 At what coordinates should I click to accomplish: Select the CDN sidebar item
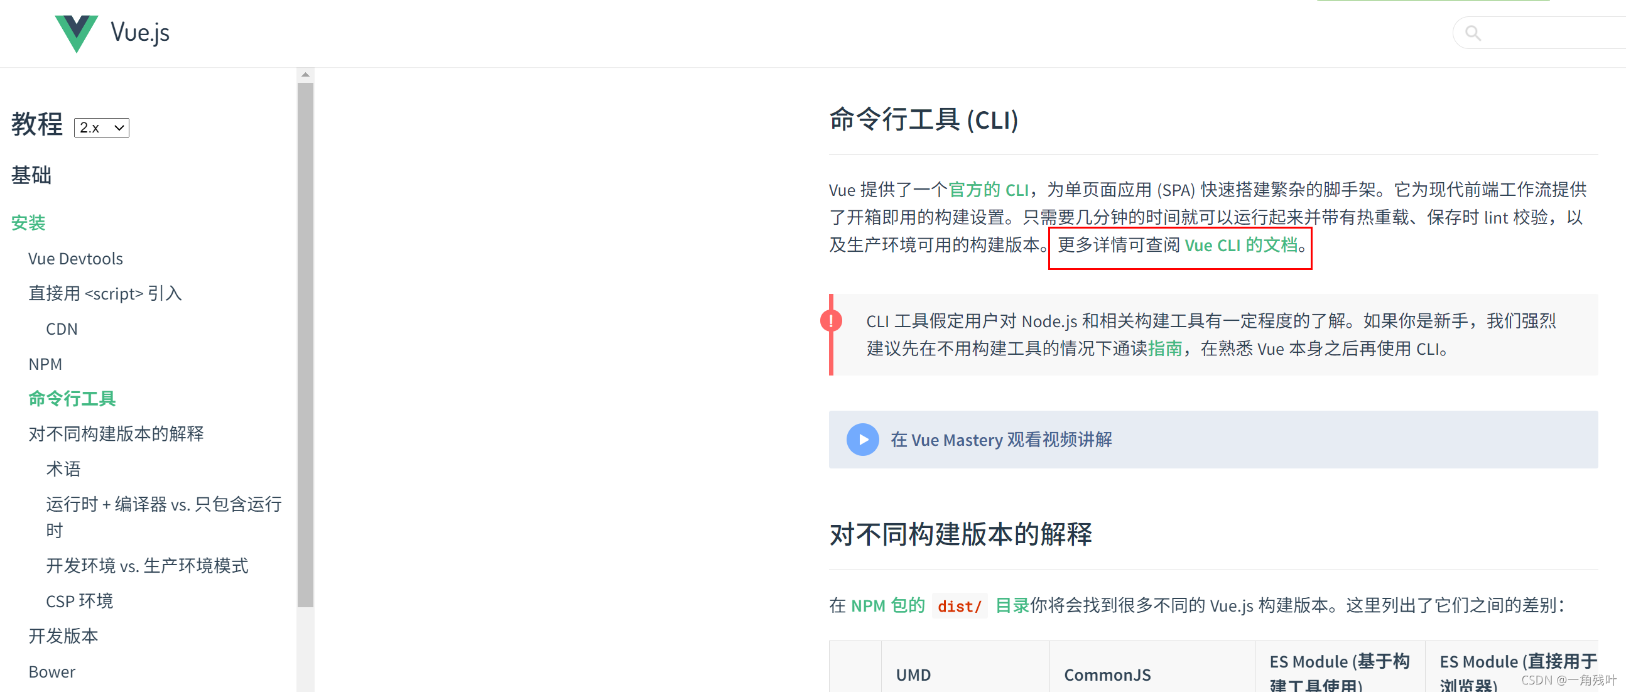pyautogui.click(x=61, y=328)
